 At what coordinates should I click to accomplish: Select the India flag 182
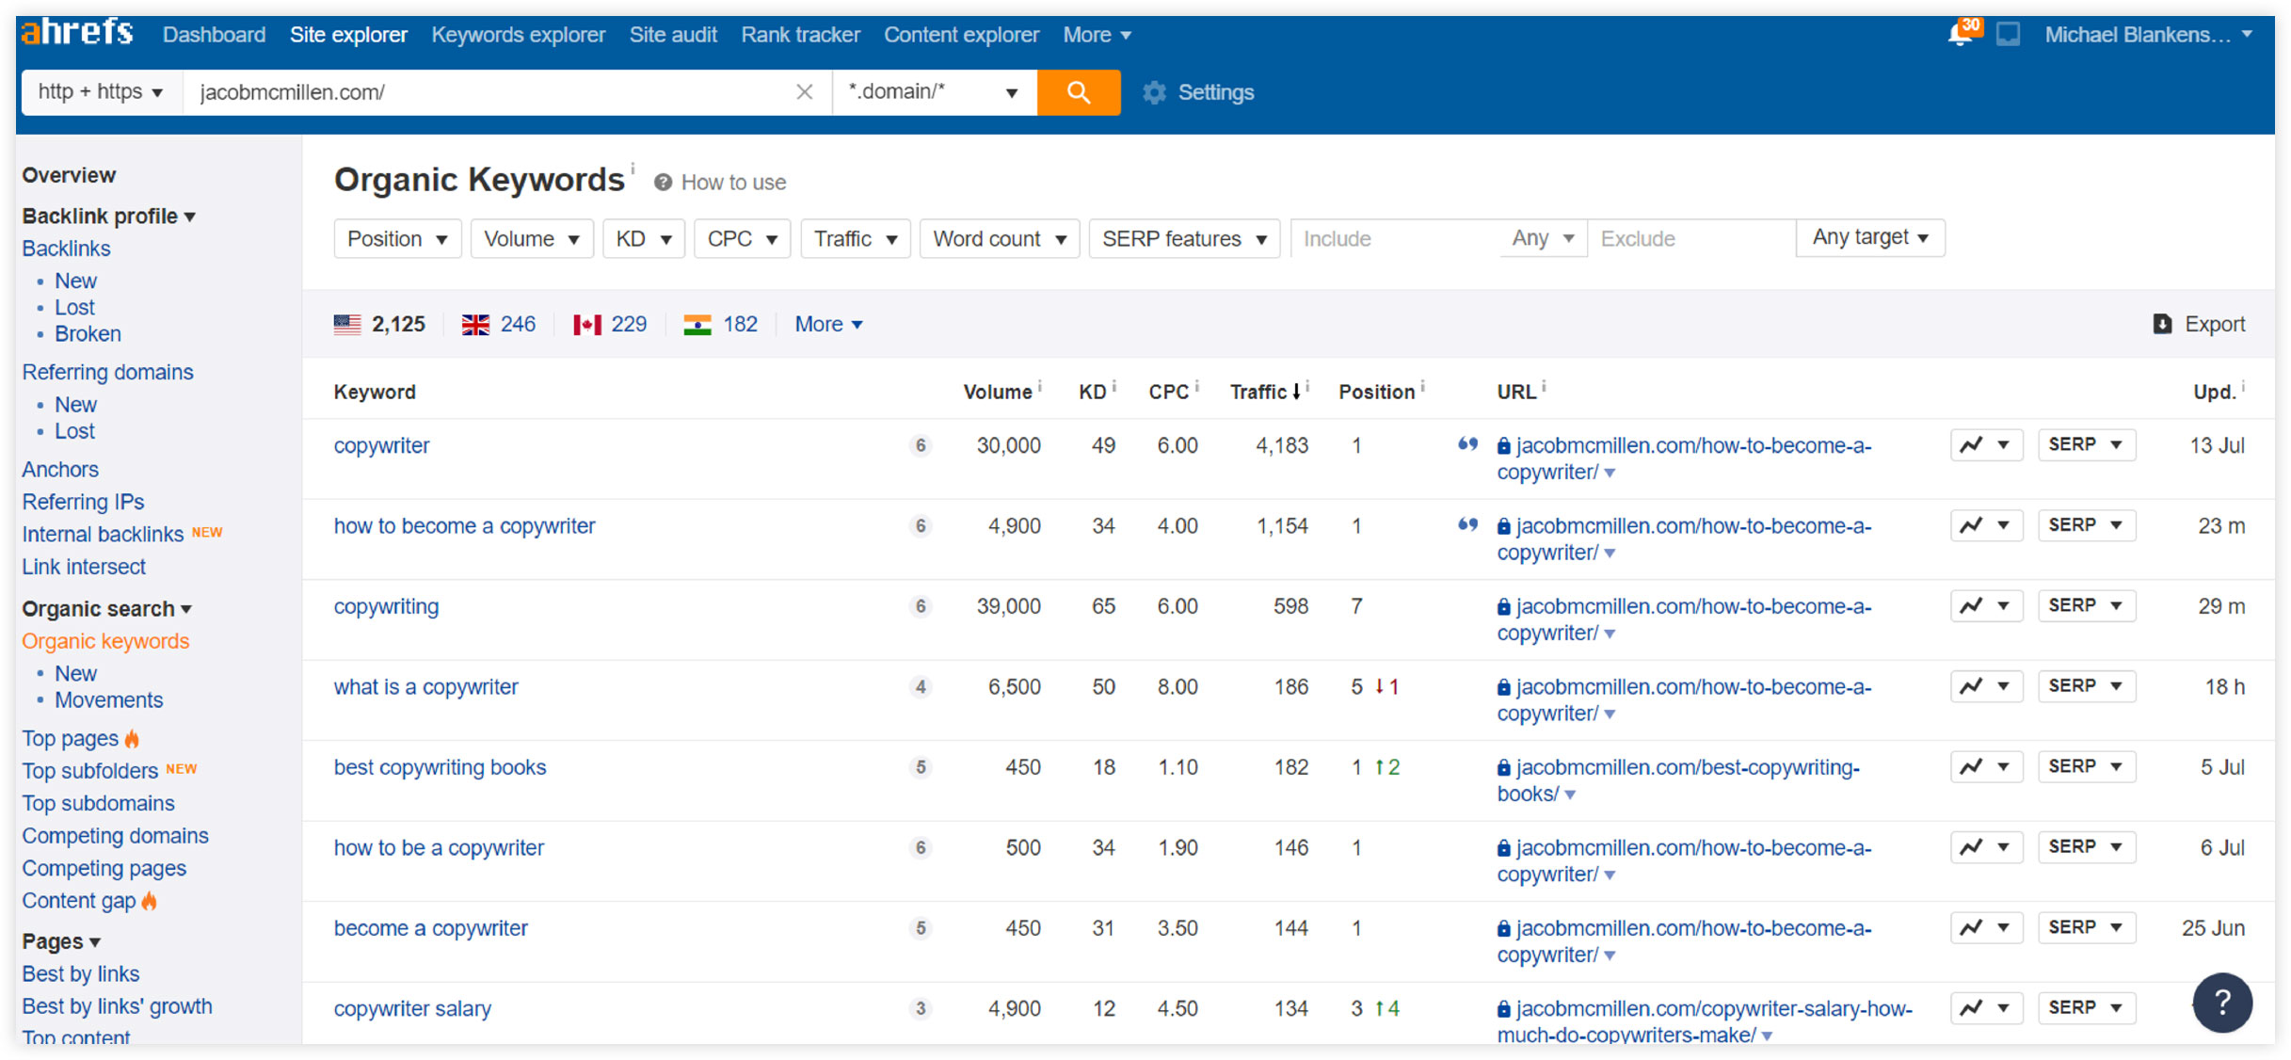[x=720, y=325]
